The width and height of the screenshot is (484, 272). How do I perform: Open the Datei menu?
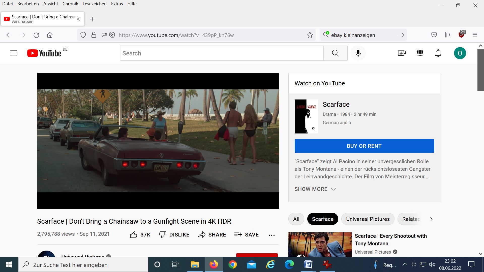click(8, 4)
